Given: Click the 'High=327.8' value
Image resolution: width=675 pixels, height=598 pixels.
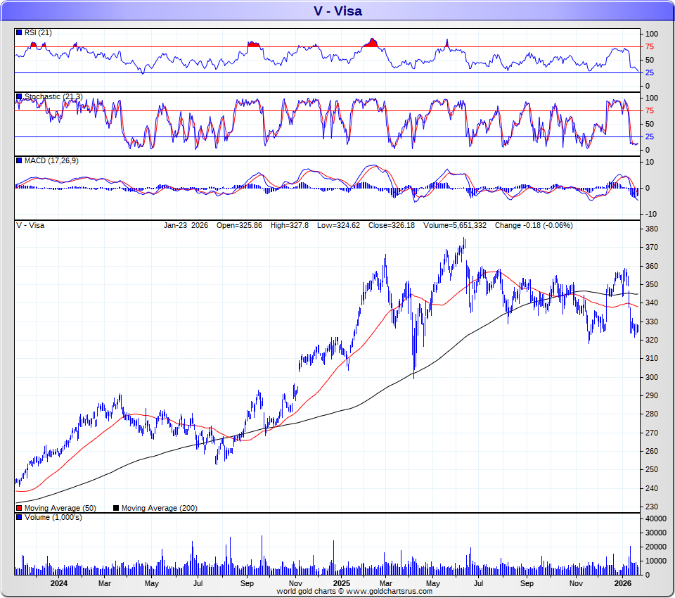Looking at the screenshot, I should [289, 225].
